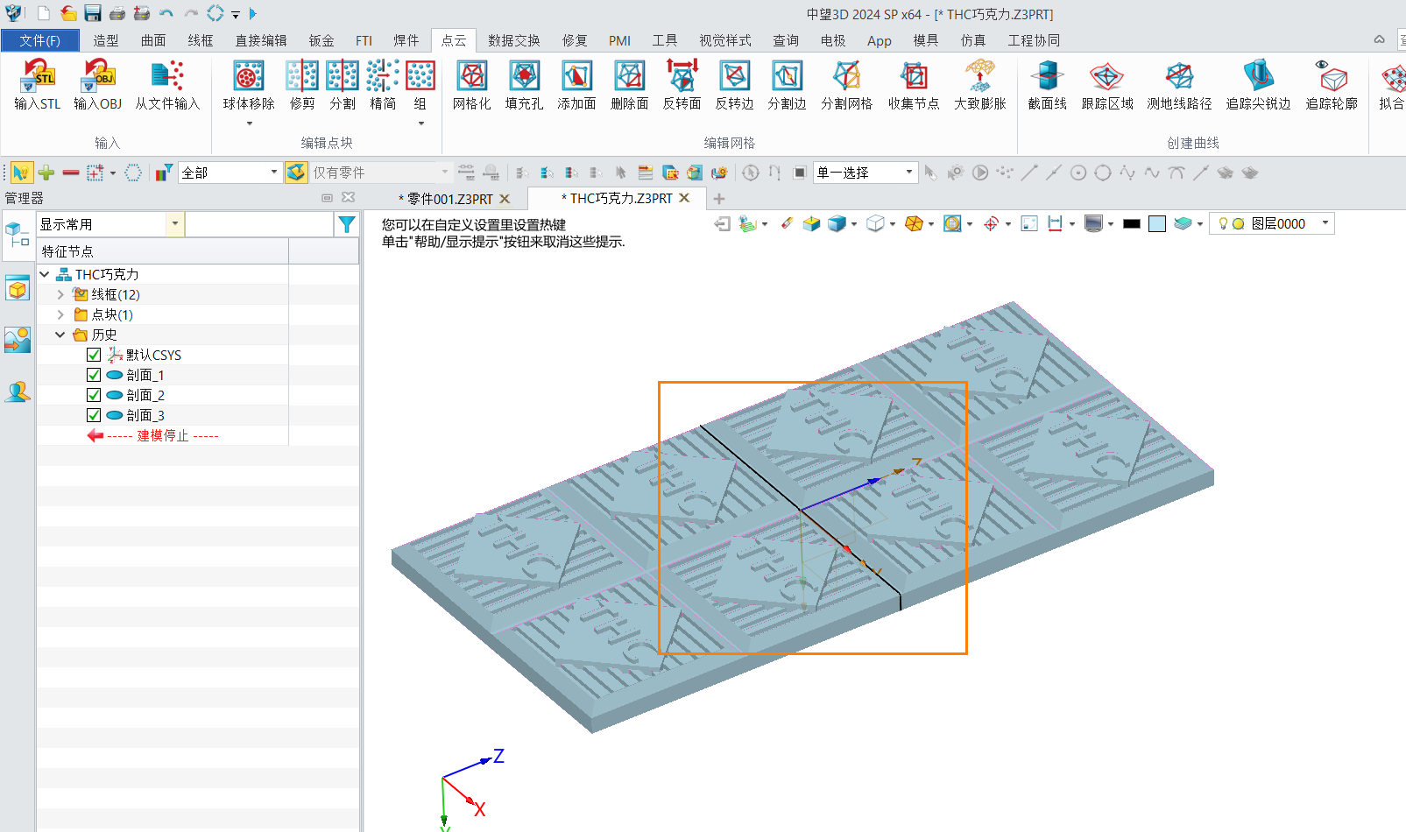Click the 输入OBJ import icon
Viewport: 1406px width, 832px height.
(97, 85)
